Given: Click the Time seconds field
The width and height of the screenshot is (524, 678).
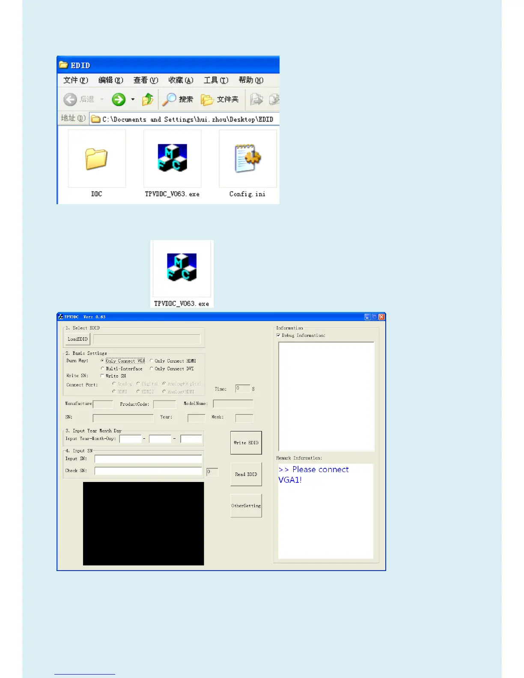Looking at the screenshot, I should pos(243,389).
